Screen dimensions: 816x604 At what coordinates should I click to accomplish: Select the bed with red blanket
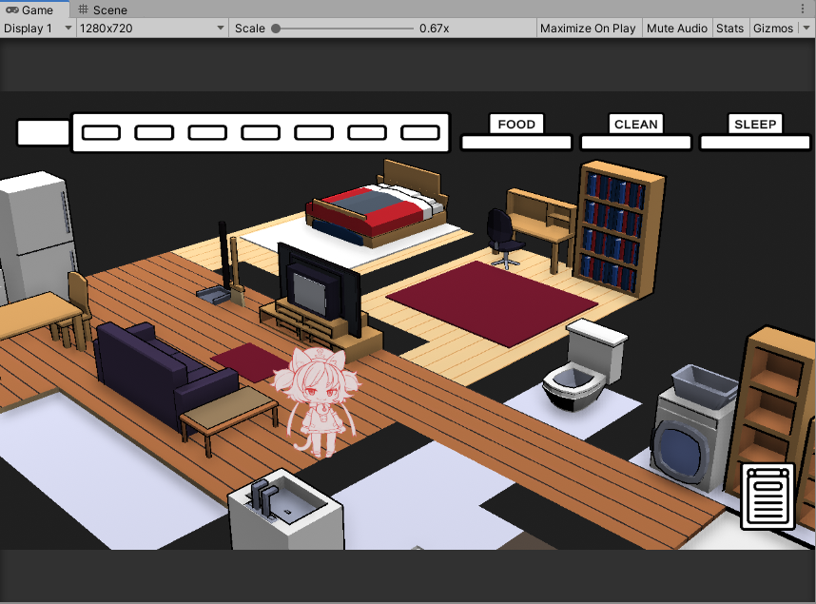click(377, 205)
